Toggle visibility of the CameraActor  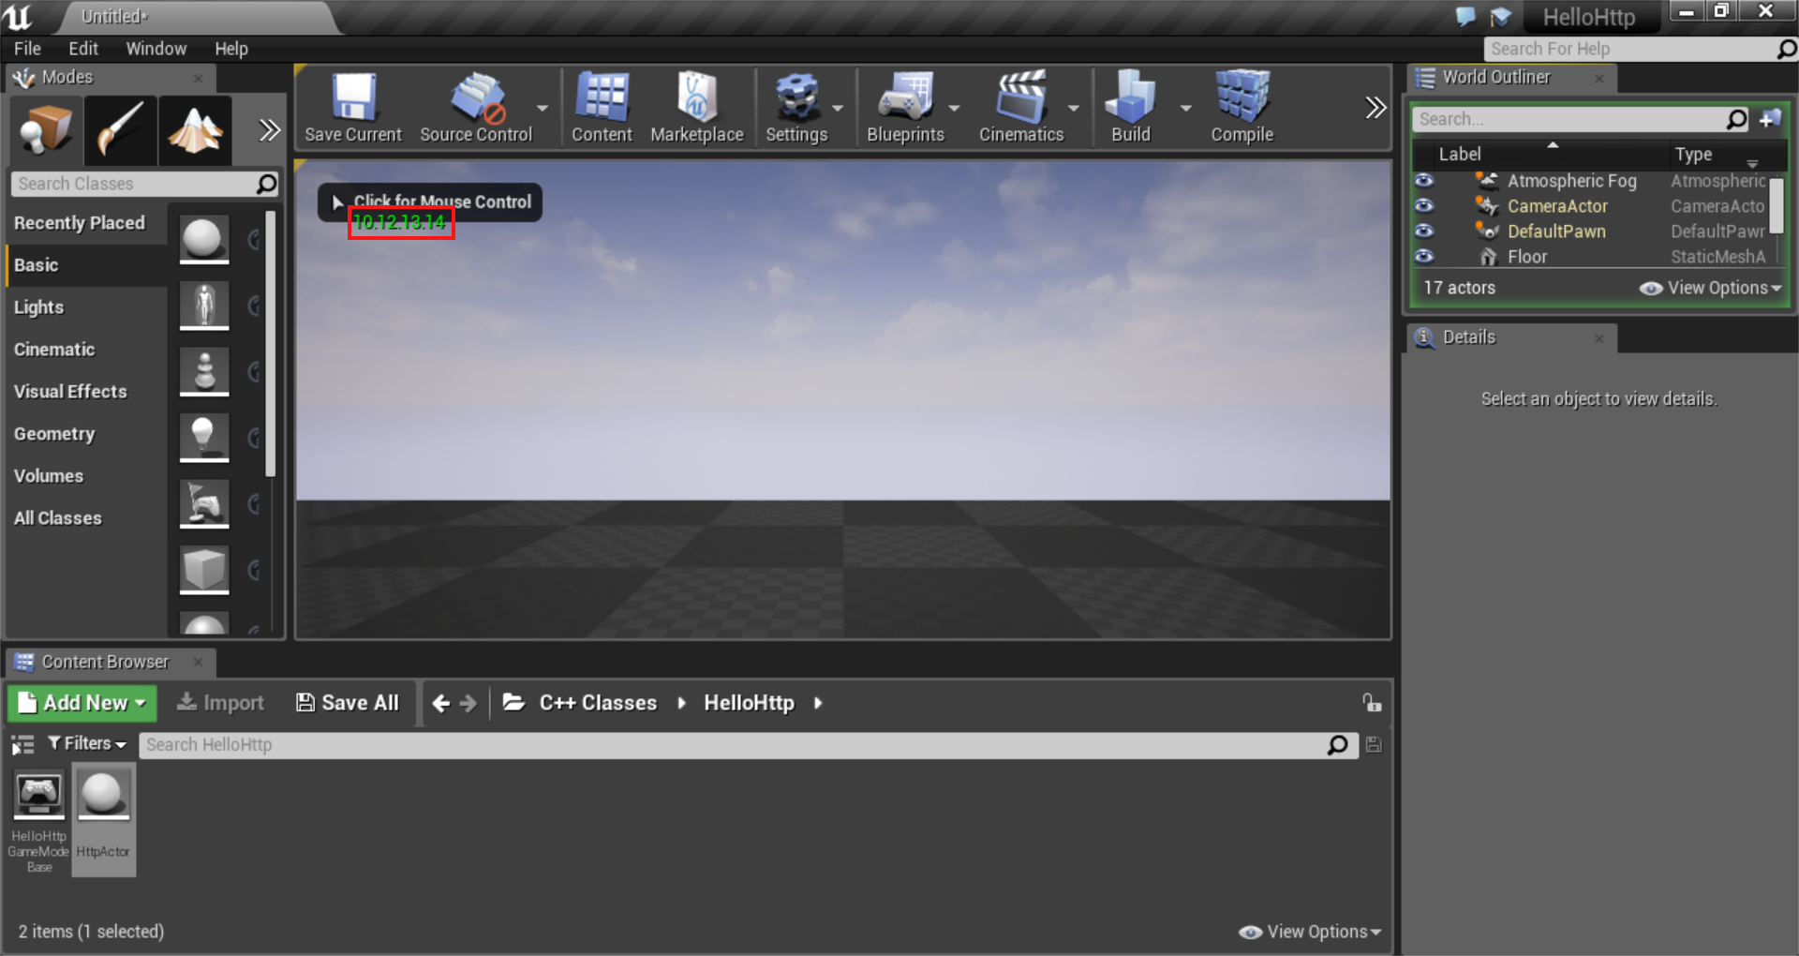[x=1424, y=206]
